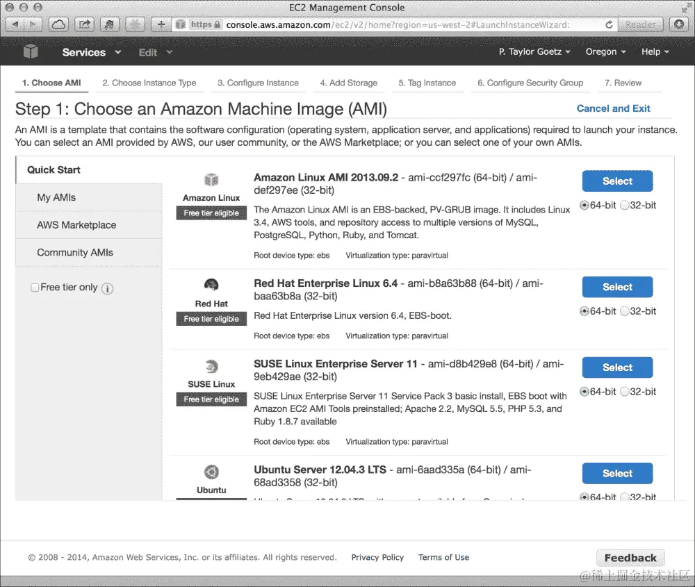Open the Services dropdown menu
This screenshot has height=587, width=695.
(91, 52)
